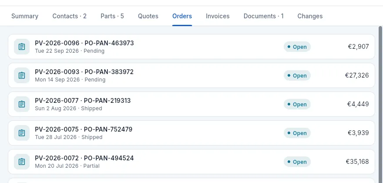Open order PV-2026-0075 · PO-PAN-752479

(191, 133)
